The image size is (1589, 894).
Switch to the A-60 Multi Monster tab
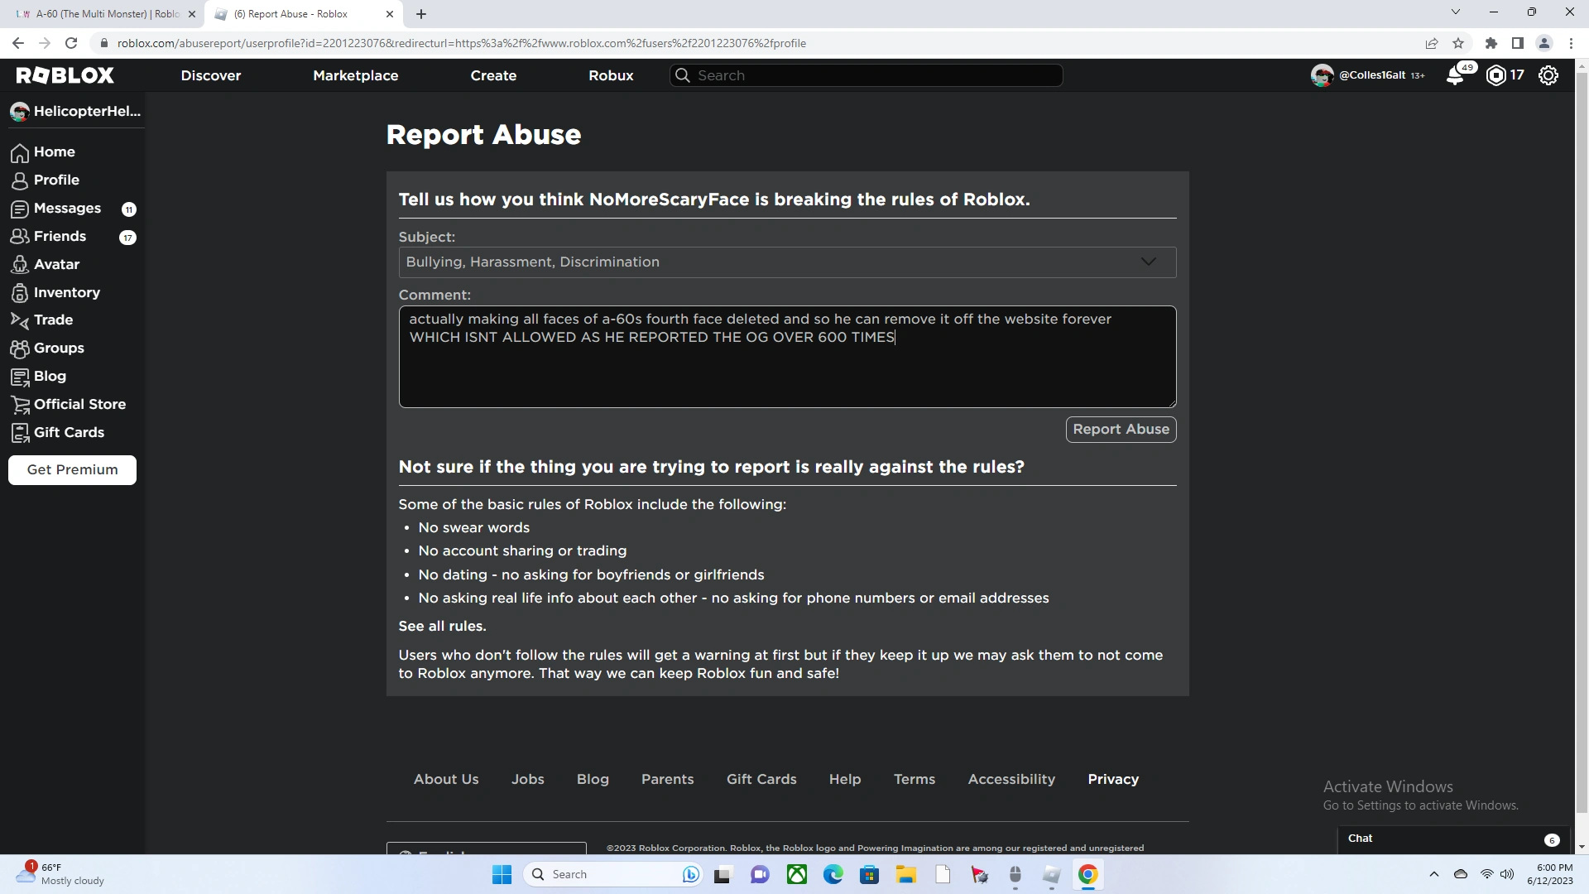(106, 14)
